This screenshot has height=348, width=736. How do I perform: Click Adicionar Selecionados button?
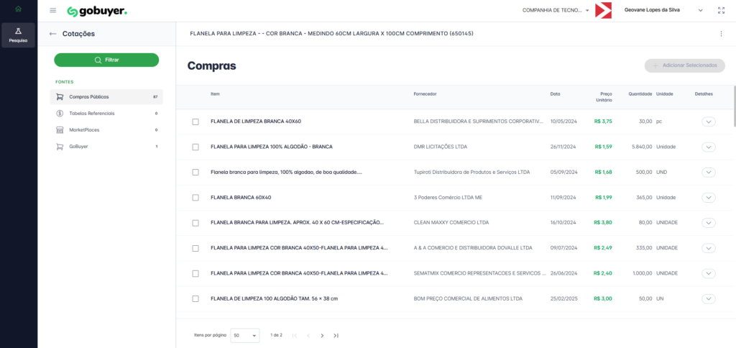click(685, 65)
